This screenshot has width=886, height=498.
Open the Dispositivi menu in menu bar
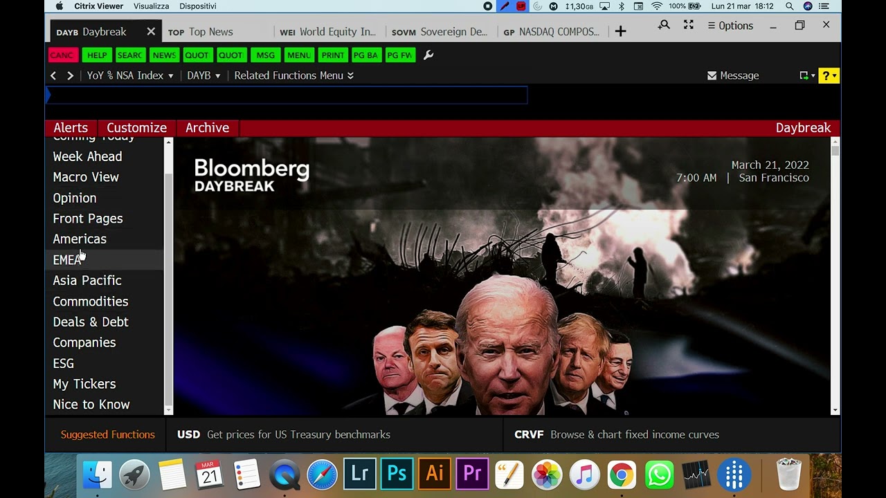[x=198, y=6]
